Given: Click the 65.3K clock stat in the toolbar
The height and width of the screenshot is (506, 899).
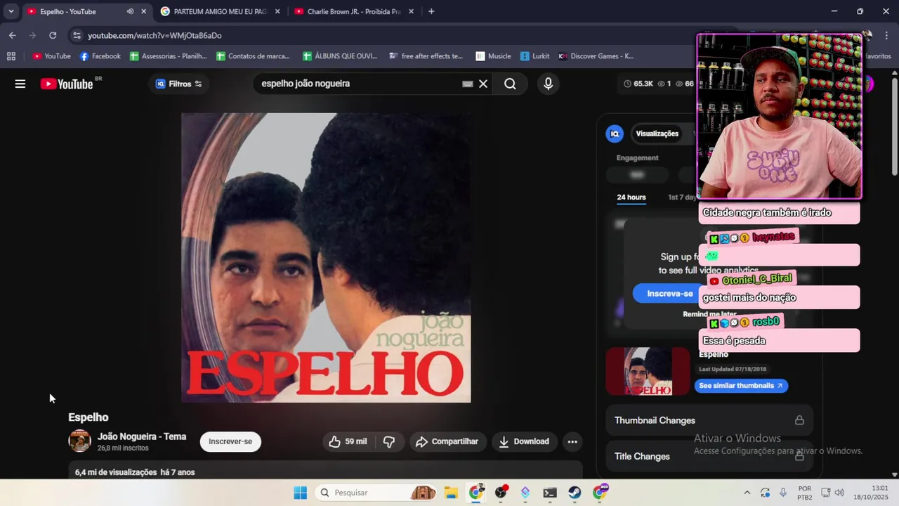Looking at the screenshot, I should [638, 84].
